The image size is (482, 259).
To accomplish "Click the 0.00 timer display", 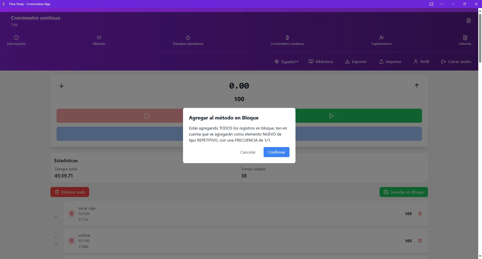I will click(239, 86).
